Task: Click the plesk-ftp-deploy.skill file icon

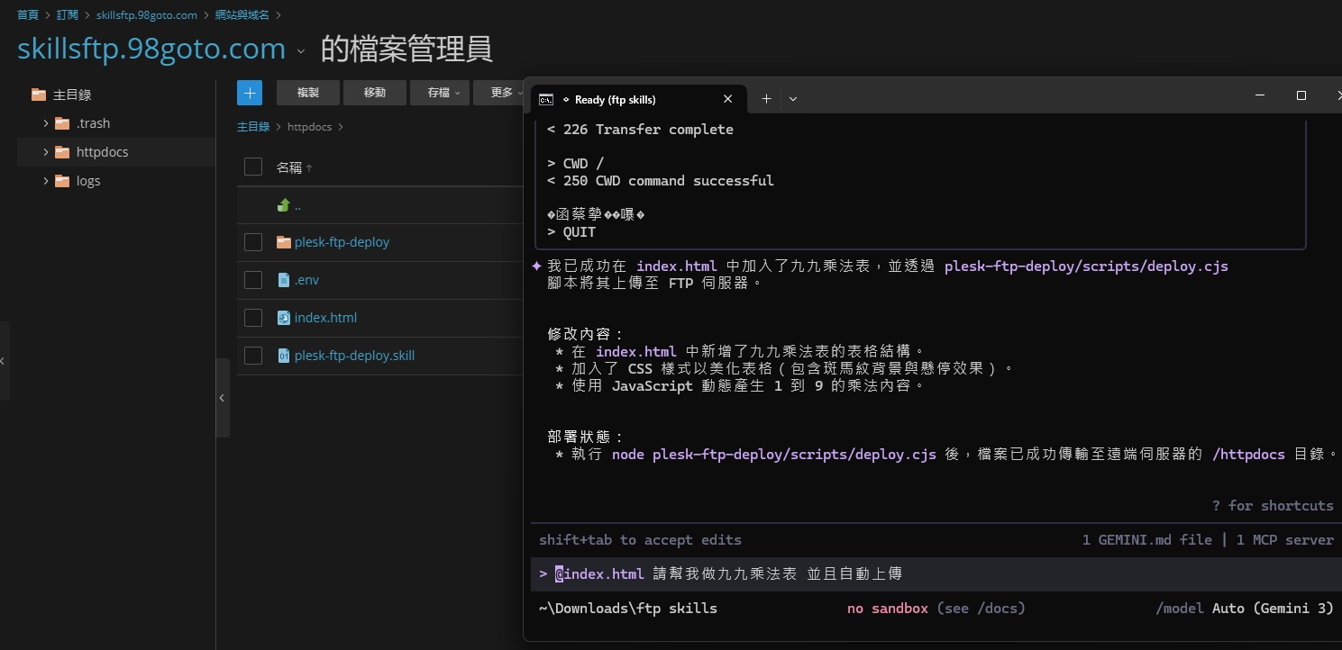Action: click(283, 356)
